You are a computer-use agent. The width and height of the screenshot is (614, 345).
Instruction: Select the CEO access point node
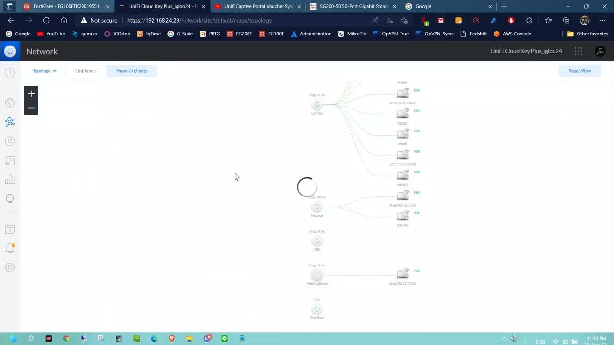point(317,241)
